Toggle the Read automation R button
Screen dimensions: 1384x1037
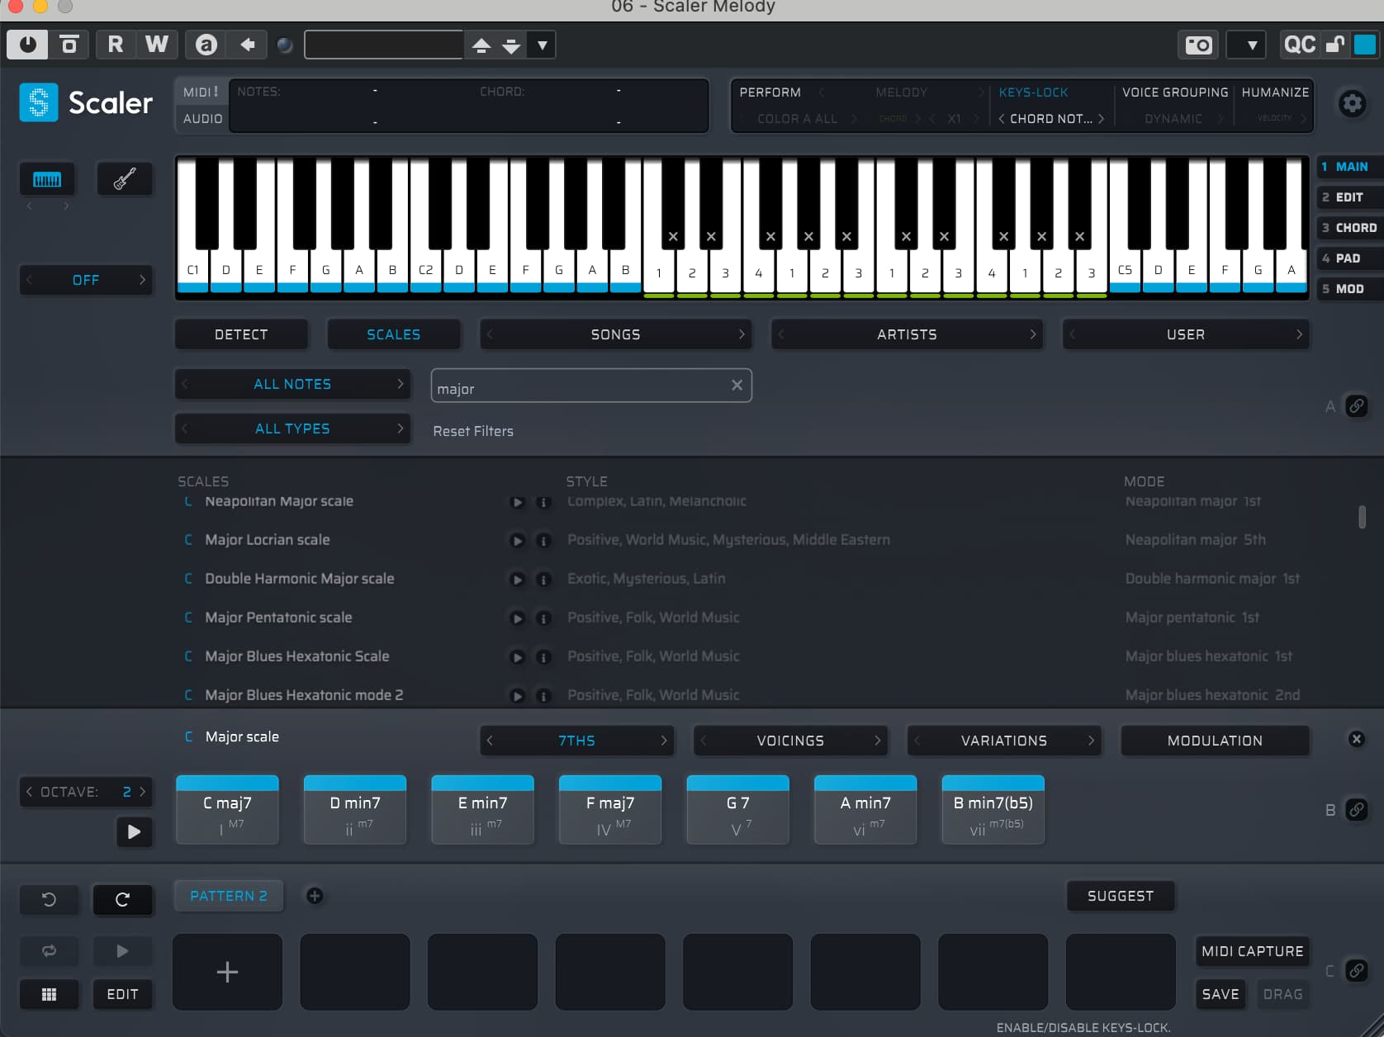pos(116,45)
